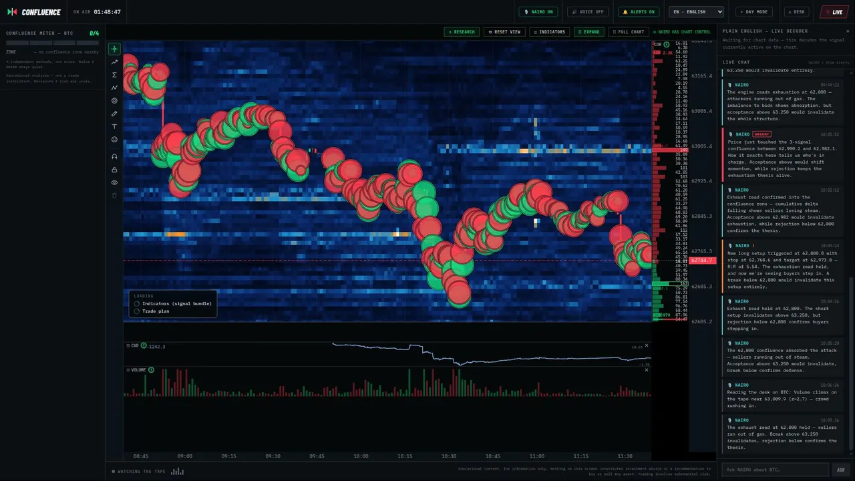
Task: Grab the Volume pane drag handle
Action: (128, 370)
